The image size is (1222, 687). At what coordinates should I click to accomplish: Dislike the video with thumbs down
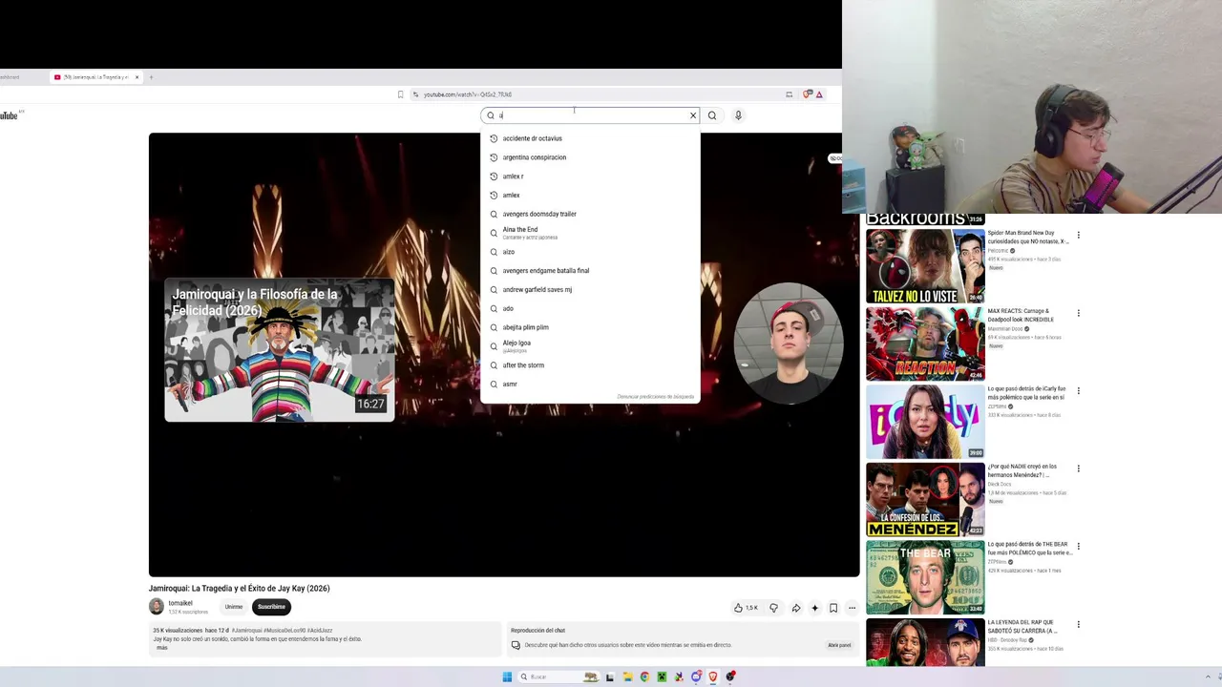coord(773,608)
